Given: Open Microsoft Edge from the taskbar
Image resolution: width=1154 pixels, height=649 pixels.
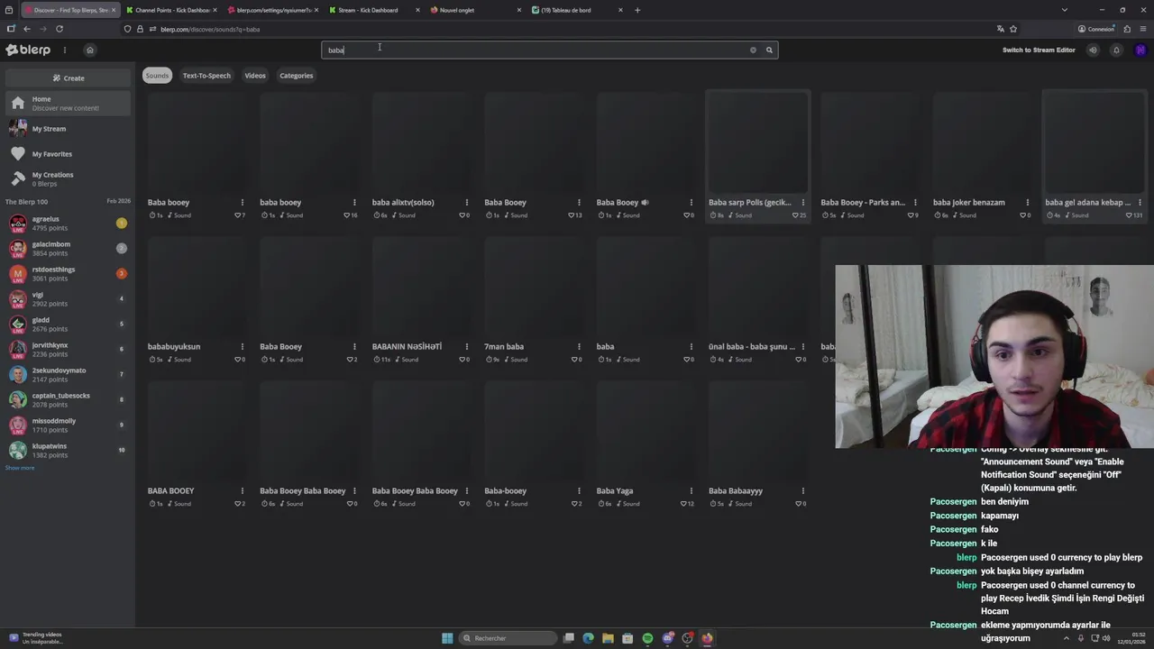Looking at the screenshot, I should tap(588, 638).
